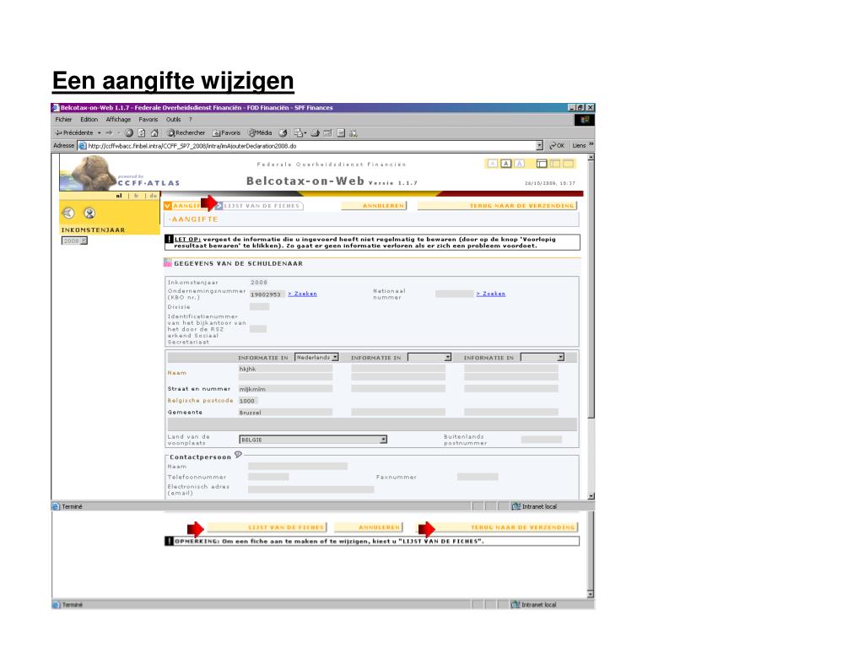
Task: Refresh the page with the toolbar icon
Action: coord(142,132)
